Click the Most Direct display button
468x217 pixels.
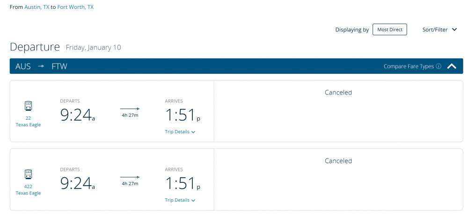(389, 30)
